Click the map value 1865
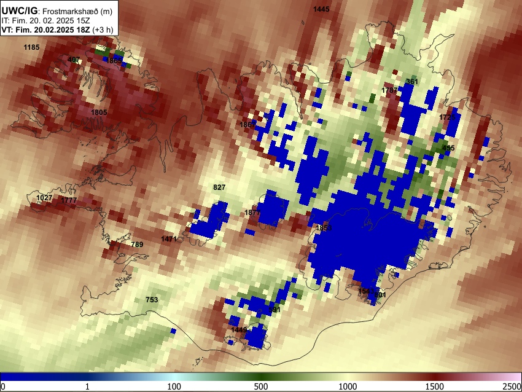 pyautogui.click(x=114, y=61)
